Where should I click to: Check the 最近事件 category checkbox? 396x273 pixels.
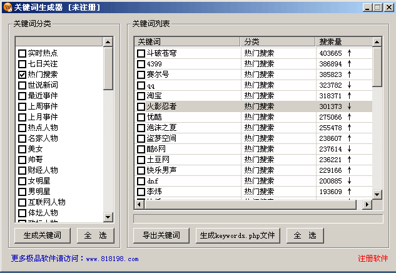(x=23, y=96)
